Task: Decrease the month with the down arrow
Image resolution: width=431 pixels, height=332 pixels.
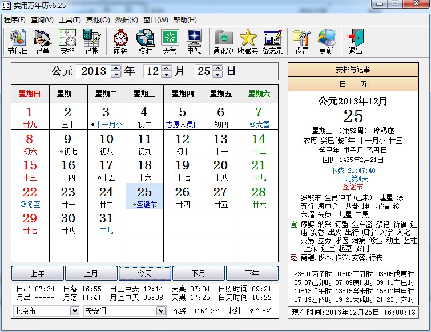Action: (x=166, y=75)
